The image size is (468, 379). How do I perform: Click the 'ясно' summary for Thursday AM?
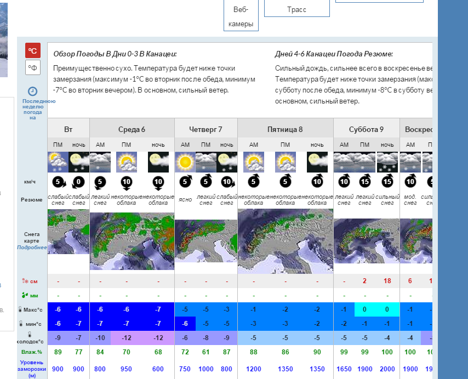tap(185, 199)
